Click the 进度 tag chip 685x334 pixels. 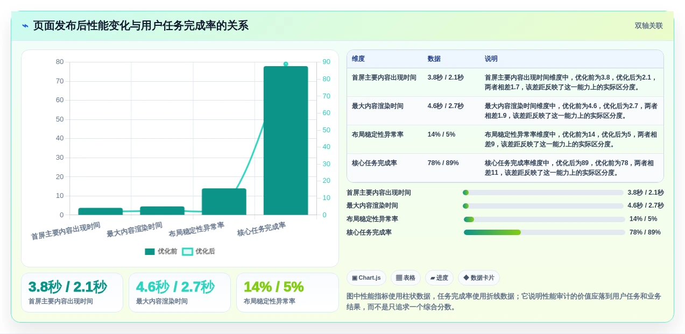(439, 278)
